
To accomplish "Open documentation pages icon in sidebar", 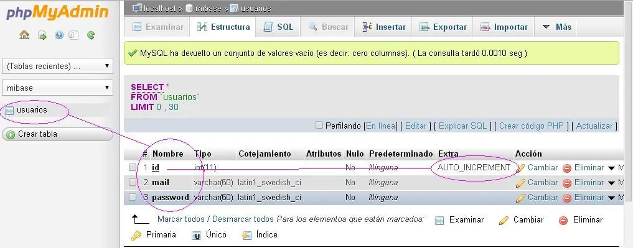I will [x=73, y=35].
